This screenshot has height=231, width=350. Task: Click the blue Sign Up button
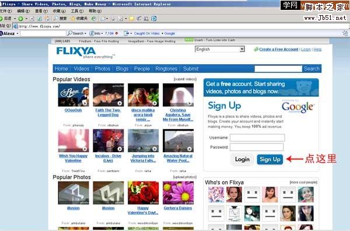[x=270, y=159]
